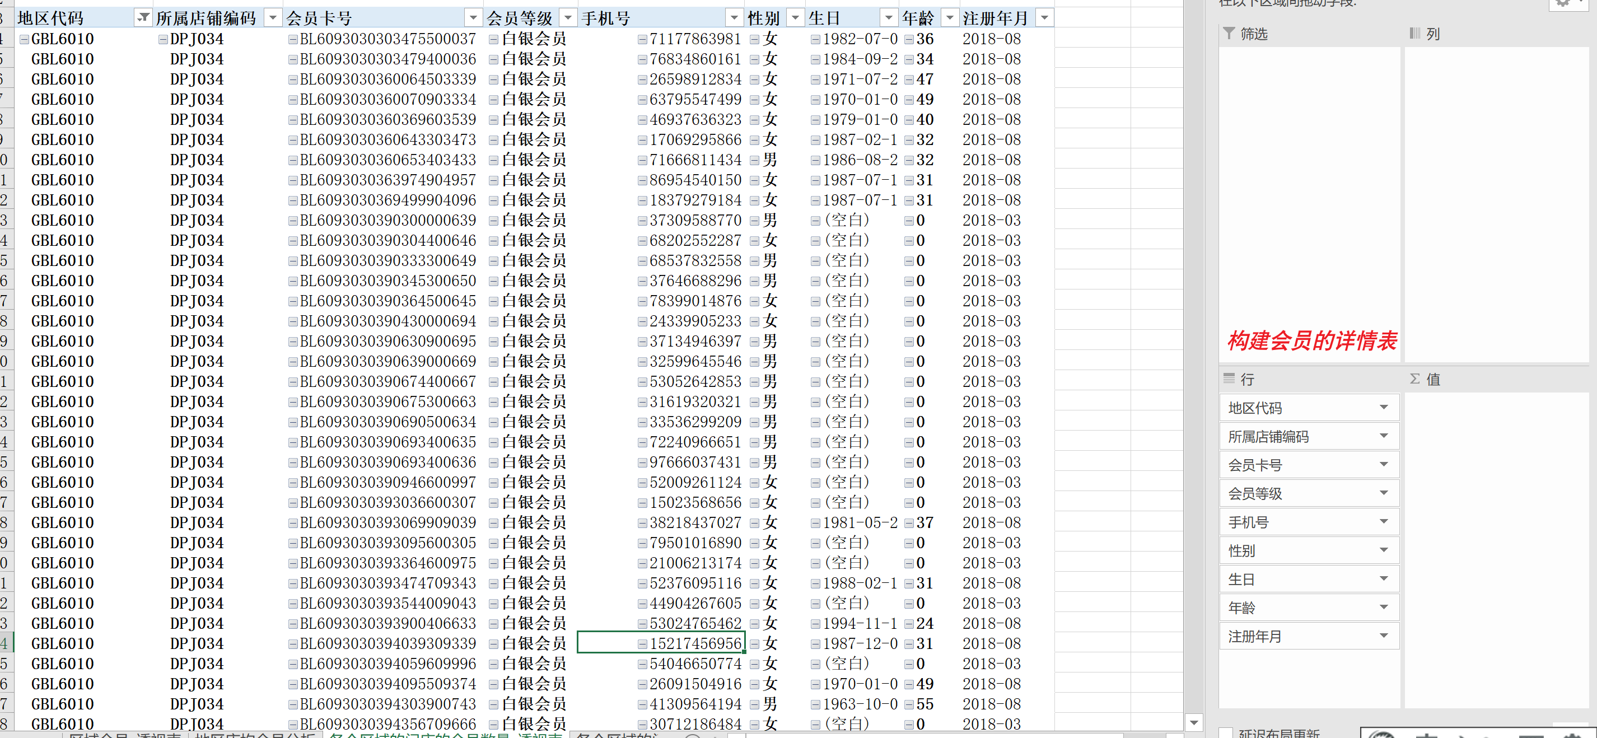1597x738 pixels.
Task: Collapse the first DPJ034 group minus box
Action: (x=163, y=40)
